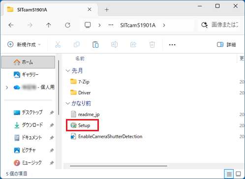
Task: Open the 新規作成 dropdown menu
Action: [24, 44]
